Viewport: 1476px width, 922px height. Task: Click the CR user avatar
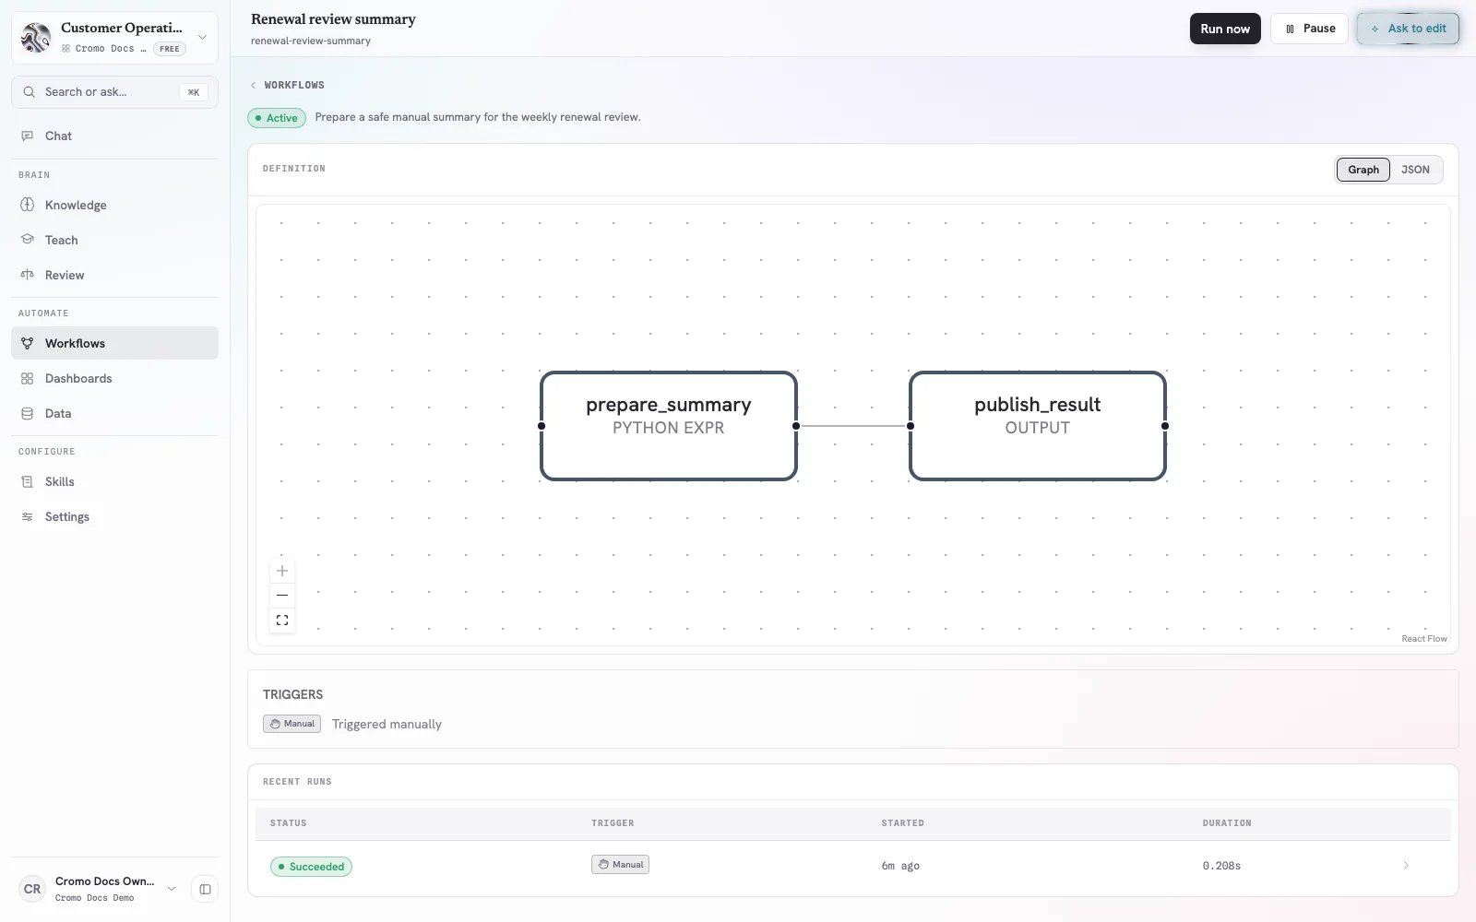coord(32,889)
